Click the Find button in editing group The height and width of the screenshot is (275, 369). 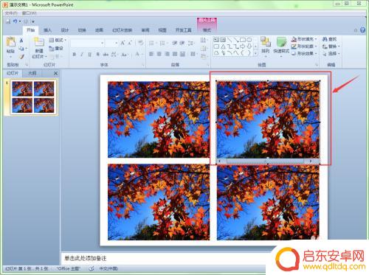pyautogui.click(x=330, y=39)
